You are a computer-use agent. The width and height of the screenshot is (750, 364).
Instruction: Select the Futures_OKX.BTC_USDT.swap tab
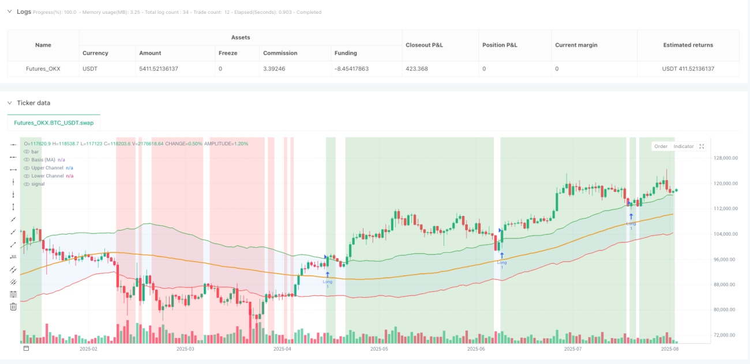tap(54, 123)
